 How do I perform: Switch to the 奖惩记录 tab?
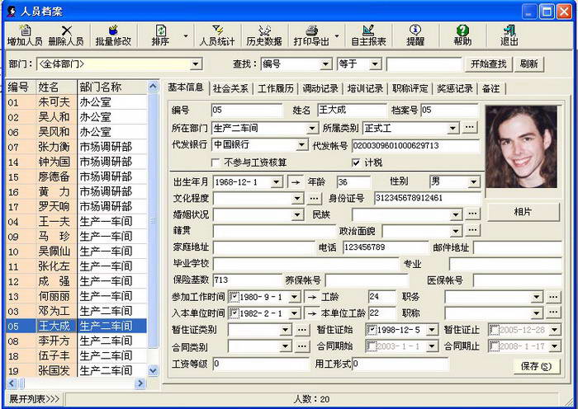(x=455, y=88)
